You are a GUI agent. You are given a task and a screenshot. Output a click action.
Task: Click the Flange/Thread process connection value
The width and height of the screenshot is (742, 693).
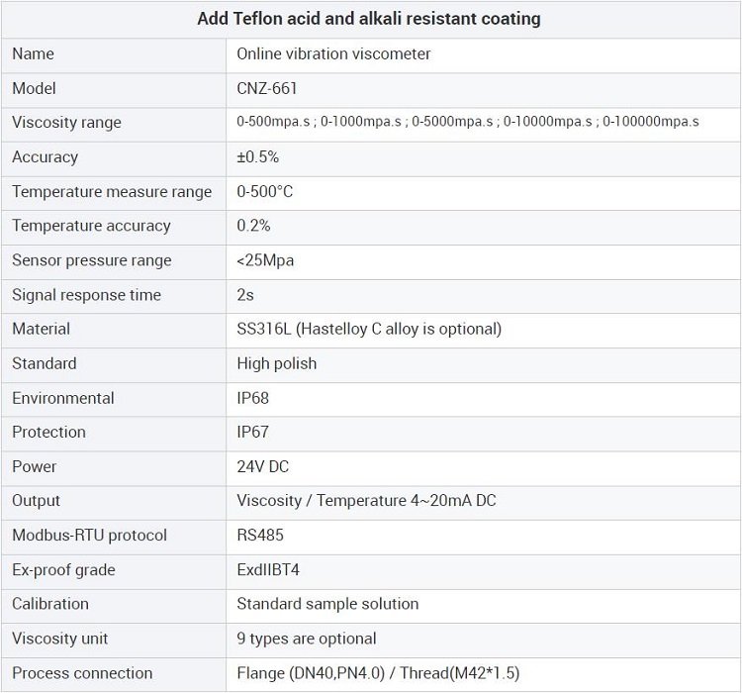[377, 673]
